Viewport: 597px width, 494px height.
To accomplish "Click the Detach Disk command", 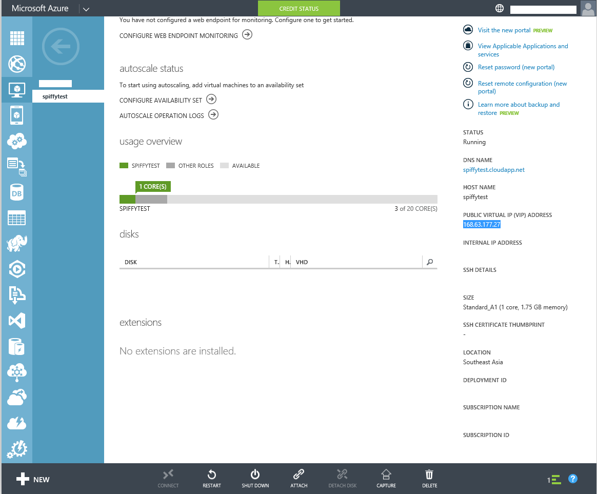I will (342, 479).
